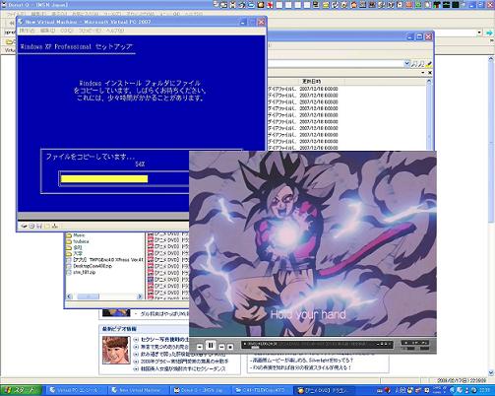Expand the browser address bar dropdown
Screen dimensions: 495x396
pos(479,33)
